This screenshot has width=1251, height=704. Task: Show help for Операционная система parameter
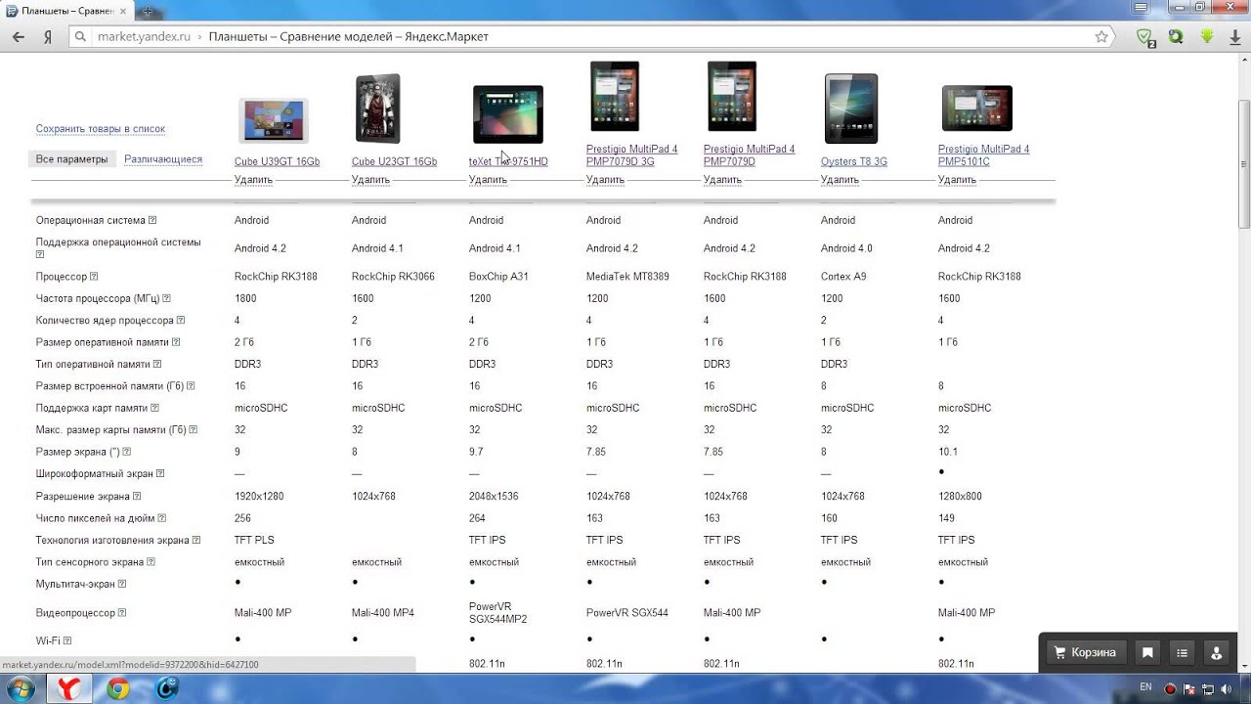coord(152,221)
